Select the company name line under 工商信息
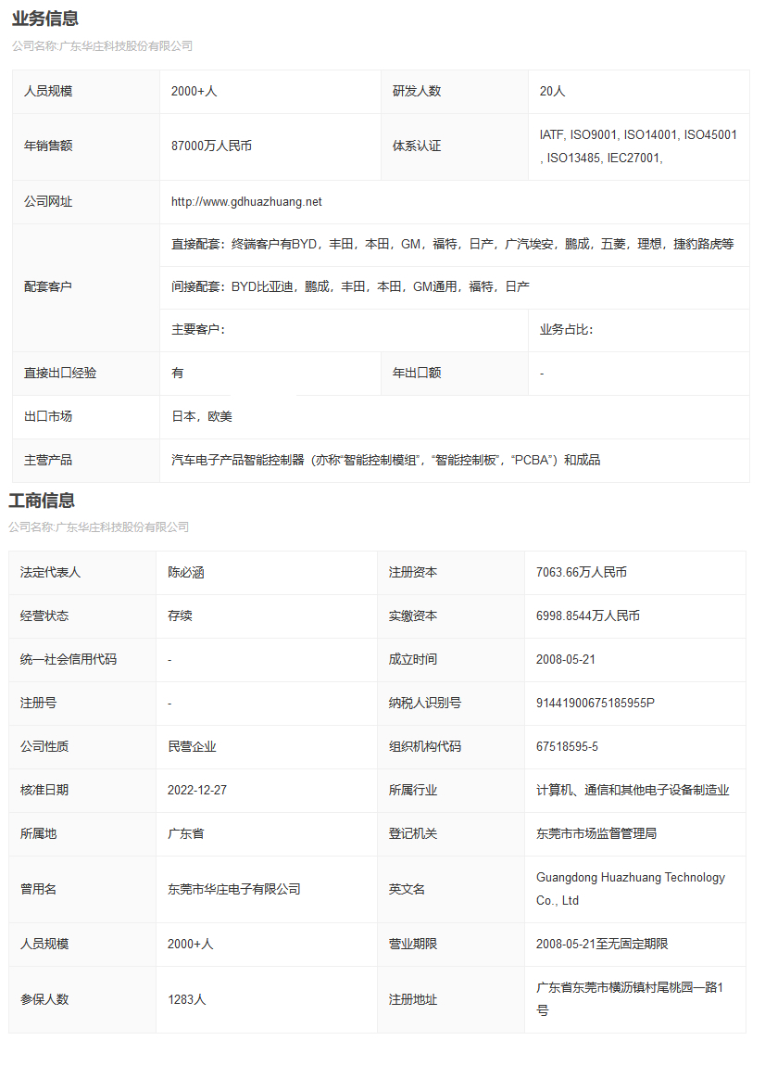The height and width of the screenshot is (1066, 765). pyautogui.click(x=98, y=527)
